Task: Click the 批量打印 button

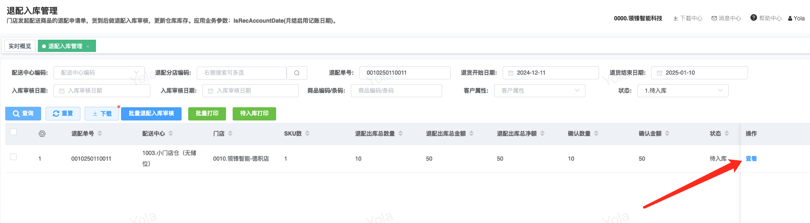Action: click(x=207, y=113)
